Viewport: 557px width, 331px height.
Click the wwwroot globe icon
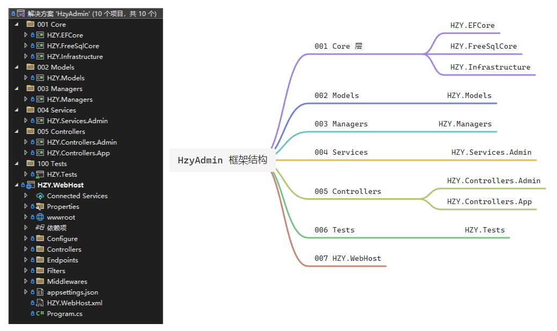coord(40,217)
